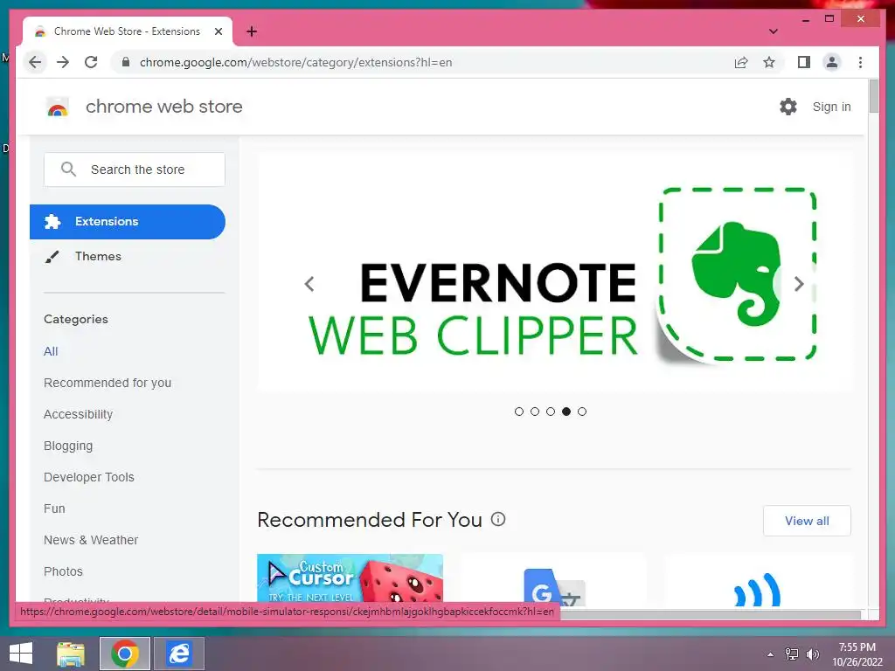Image resolution: width=895 pixels, height=671 pixels.
Task: Click the Chrome Web Store rainbow logo
Action: [x=57, y=107]
